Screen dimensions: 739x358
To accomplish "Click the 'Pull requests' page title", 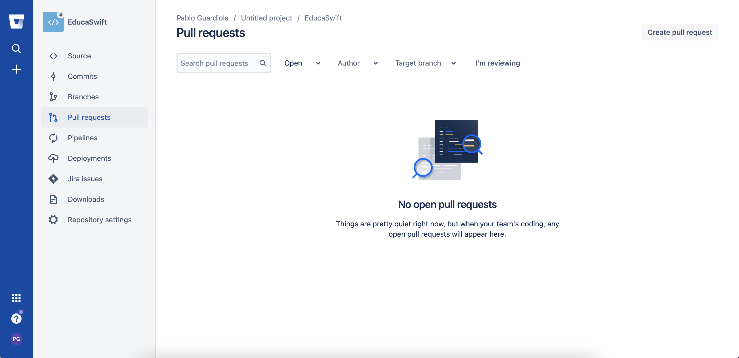I will [x=211, y=33].
